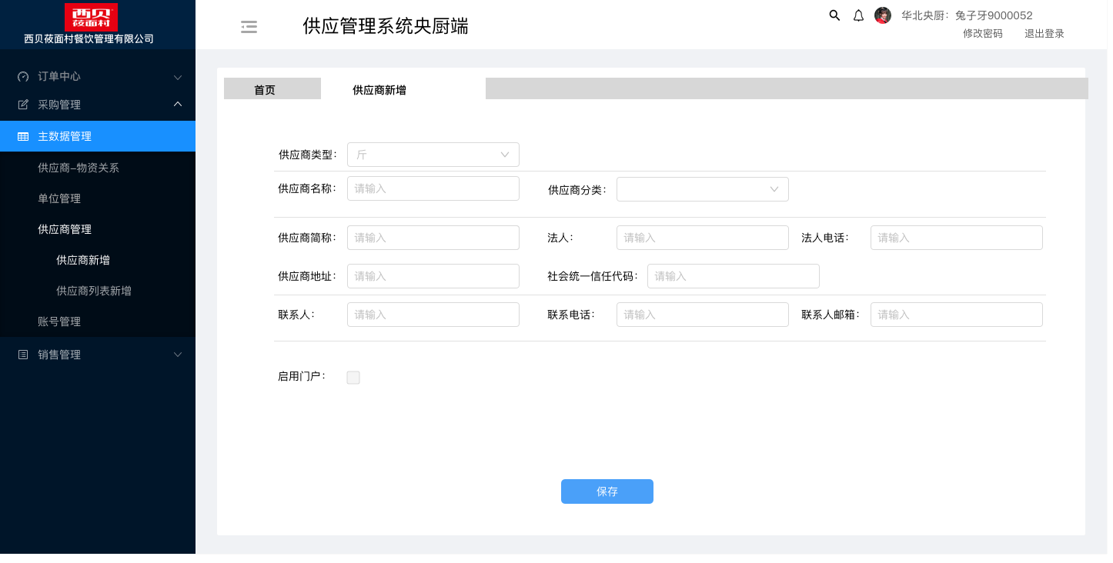
Task: Click the 华北央厨: 兔子牙9000052 username
Action: 967,15
